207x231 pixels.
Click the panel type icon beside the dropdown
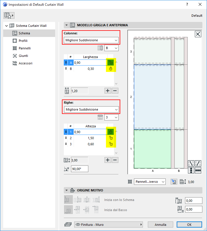[130, 182]
